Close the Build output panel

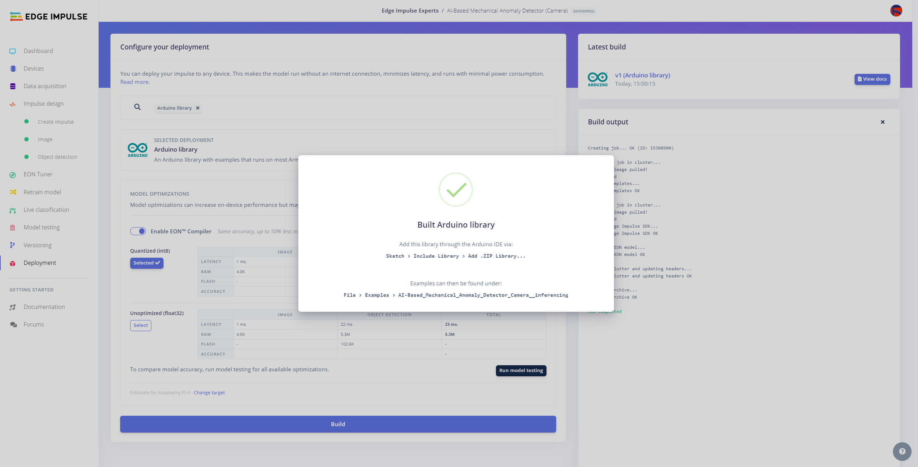pyautogui.click(x=883, y=122)
